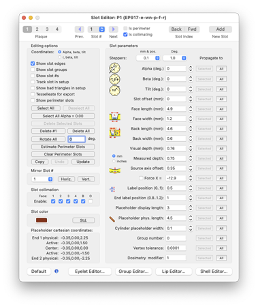Enable Track slot in setup
This screenshot has height=307, width=258.
[33, 82]
